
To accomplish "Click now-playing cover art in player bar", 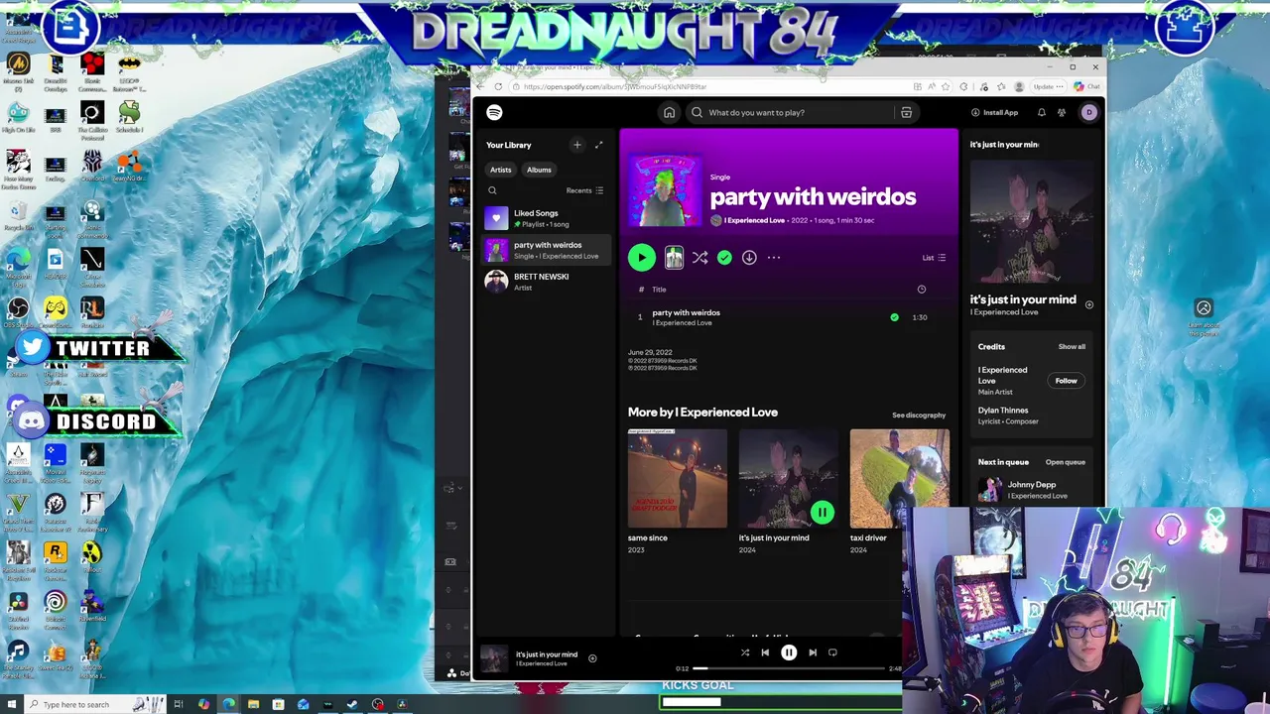I will 493,658.
